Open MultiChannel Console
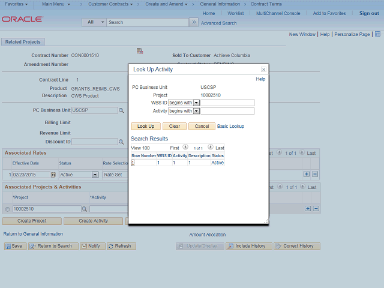The width and height of the screenshot is (384, 288). point(278,13)
